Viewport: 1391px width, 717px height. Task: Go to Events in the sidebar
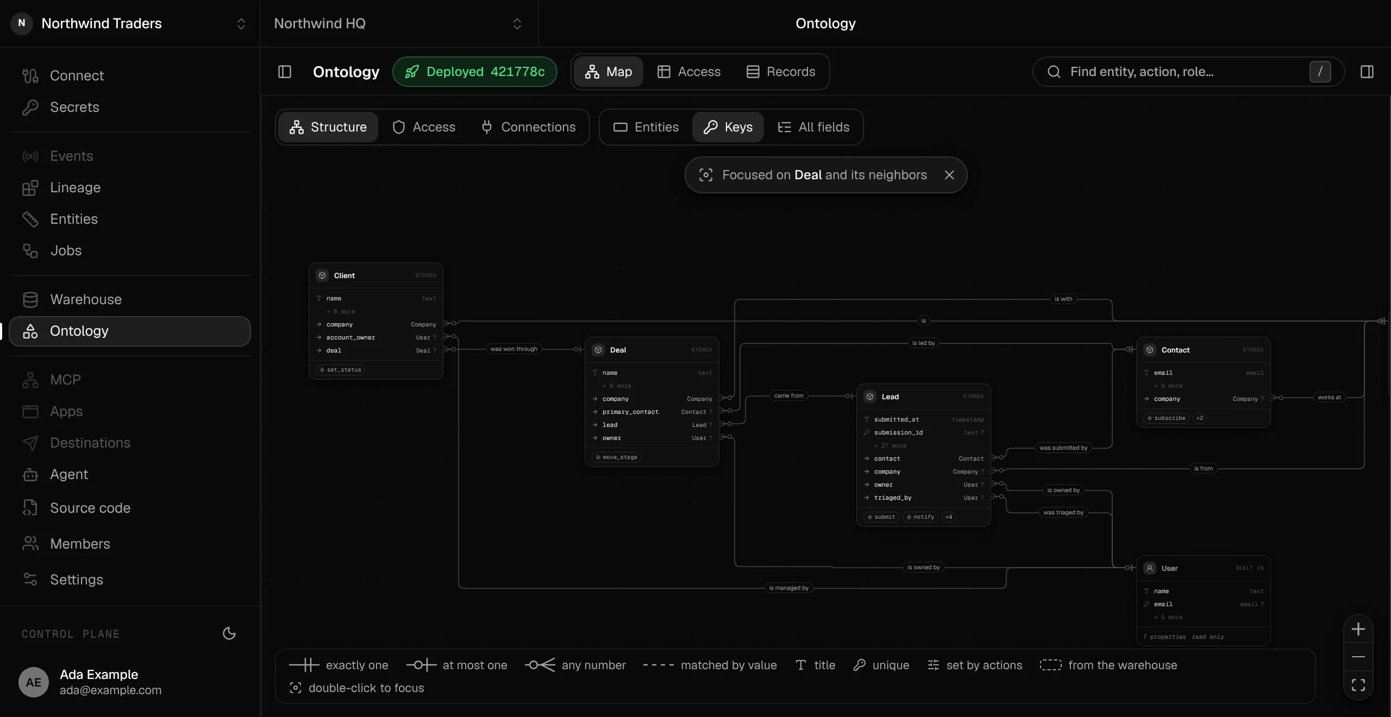130,156
